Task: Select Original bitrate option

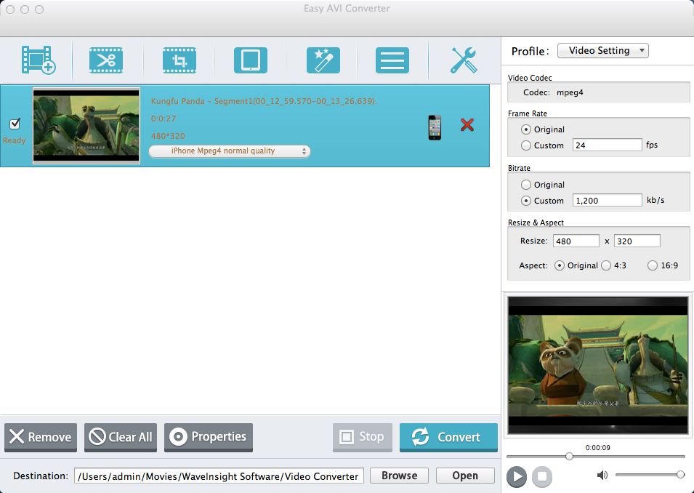Action: (526, 185)
